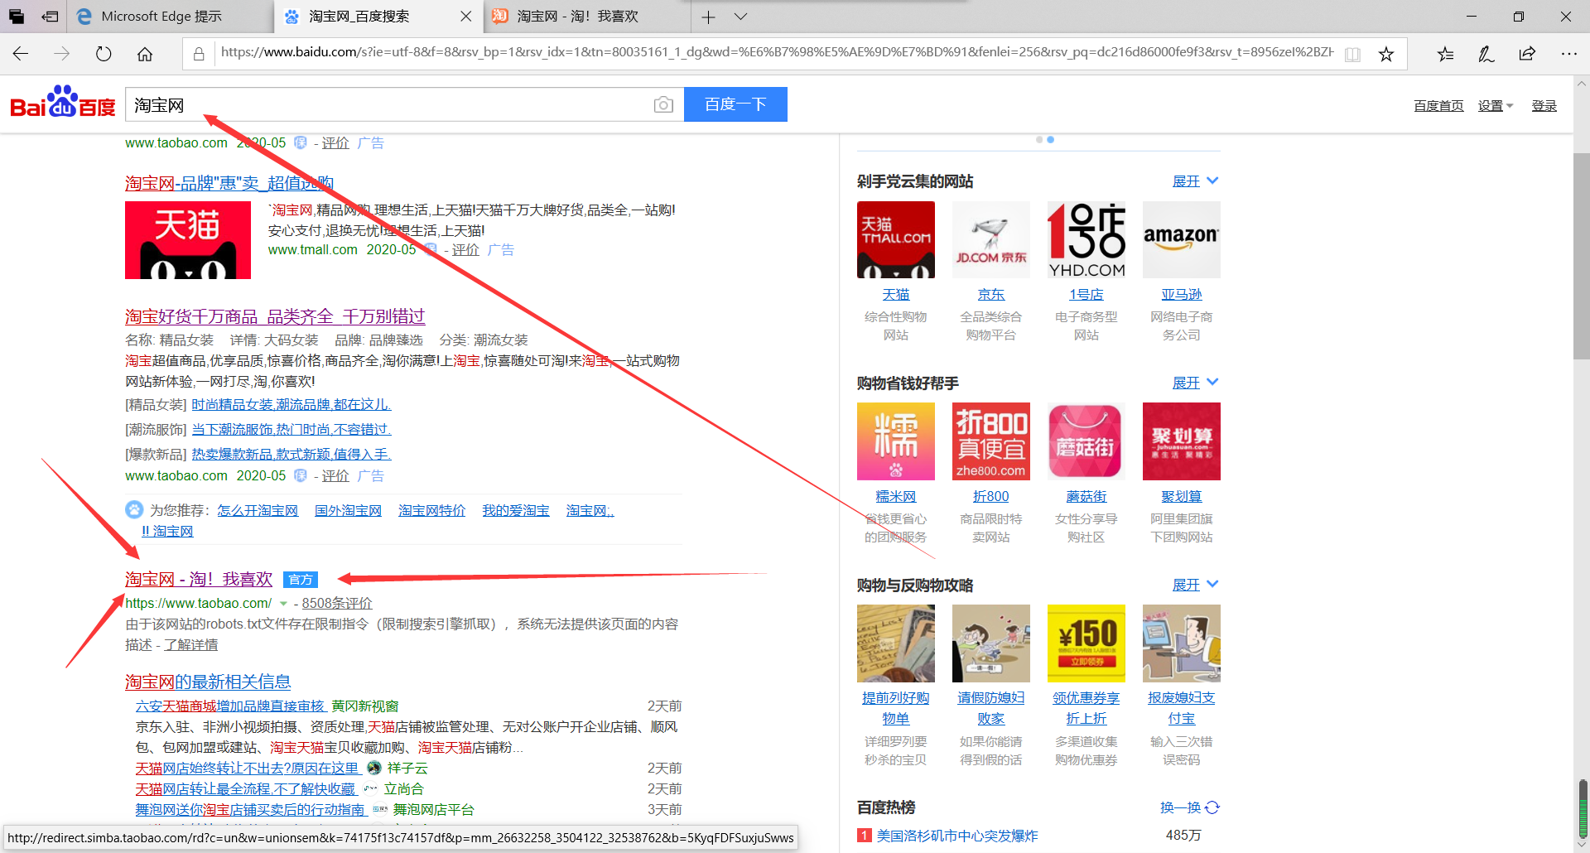Open the 亚马逊 Amazon site thumbnail
The height and width of the screenshot is (853, 1590).
click(1181, 239)
